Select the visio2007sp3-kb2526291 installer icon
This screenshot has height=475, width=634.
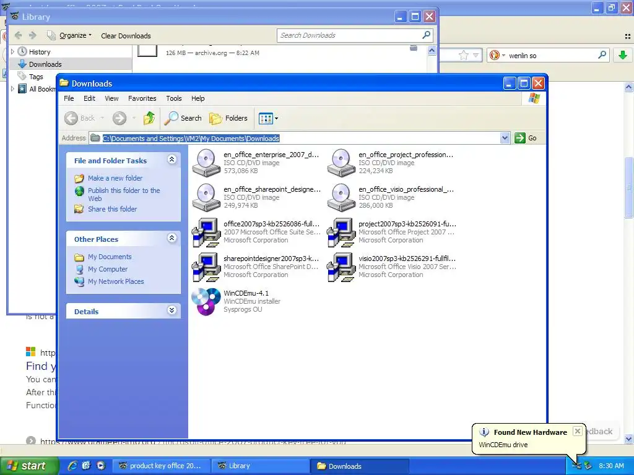341,267
